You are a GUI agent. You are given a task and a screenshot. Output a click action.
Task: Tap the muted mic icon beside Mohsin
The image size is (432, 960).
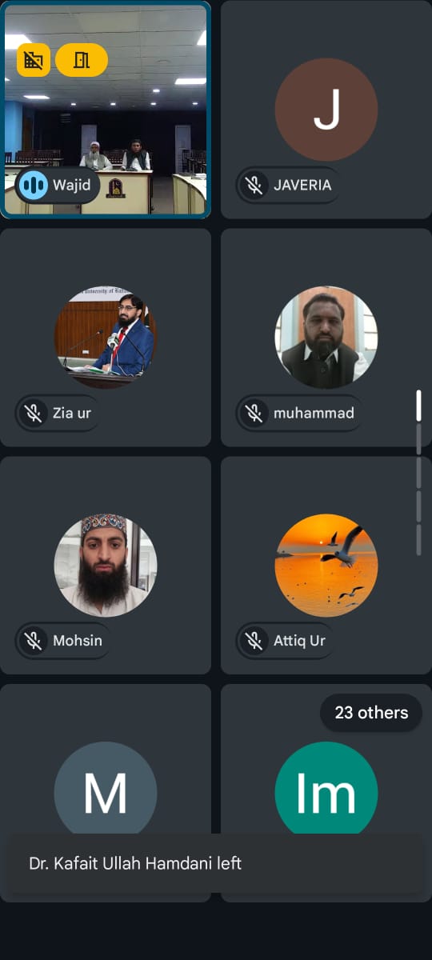click(x=34, y=641)
